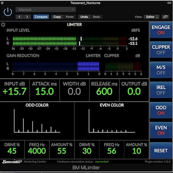Click the hardware connection status connected text

pos(102,162)
